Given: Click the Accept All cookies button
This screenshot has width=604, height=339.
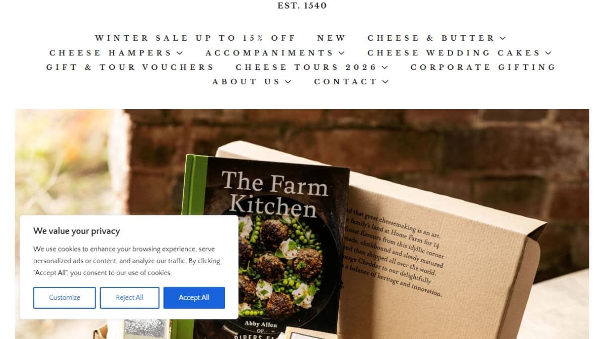Looking at the screenshot, I should [194, 298].
